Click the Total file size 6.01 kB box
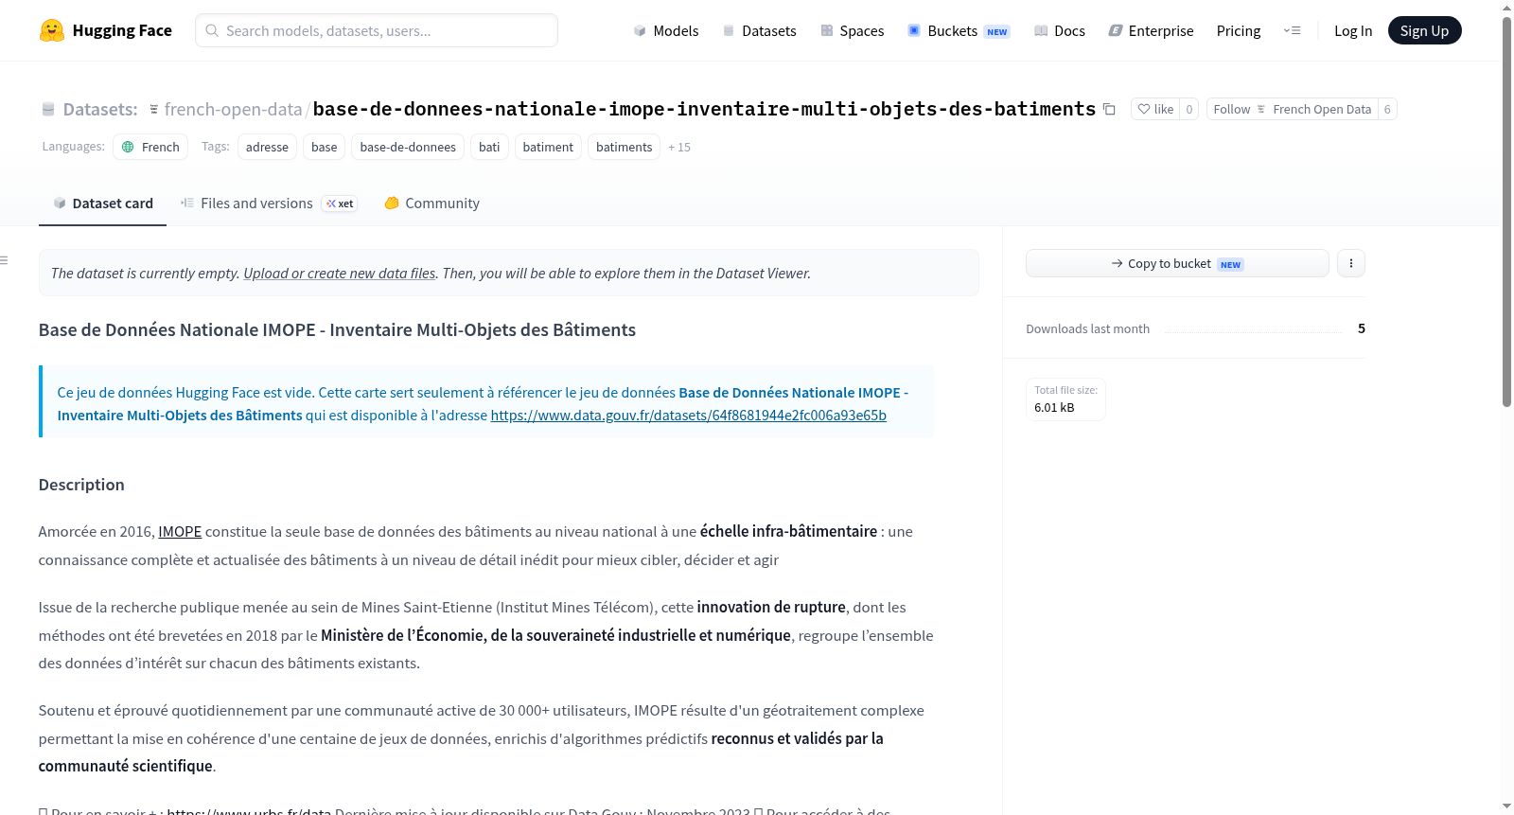Screen dimensions: 1514x815 tap(1065, 399)
